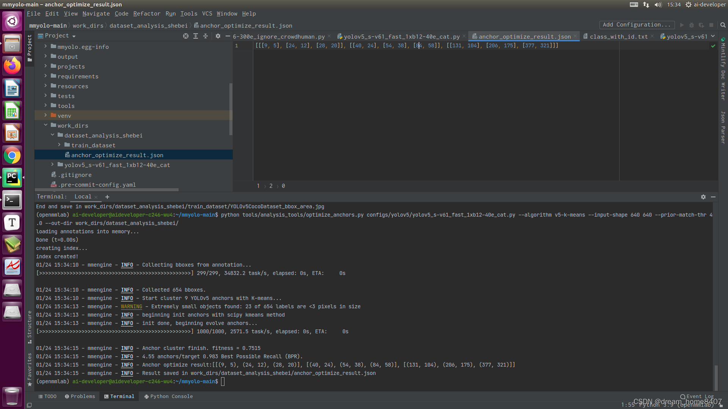The height and width of the screenshot is (409, 728).
Task: Open the Refactor menu
Action: [x=147, y=14]
